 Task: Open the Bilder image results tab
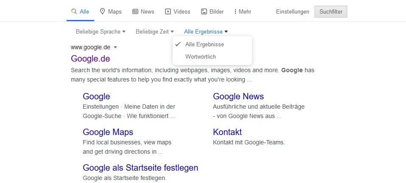click(212, 11)
